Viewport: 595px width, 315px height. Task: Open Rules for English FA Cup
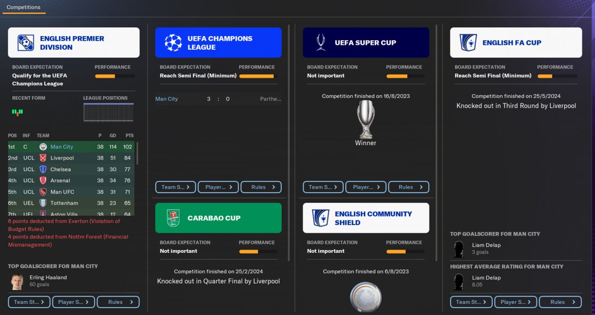(560, 302)
